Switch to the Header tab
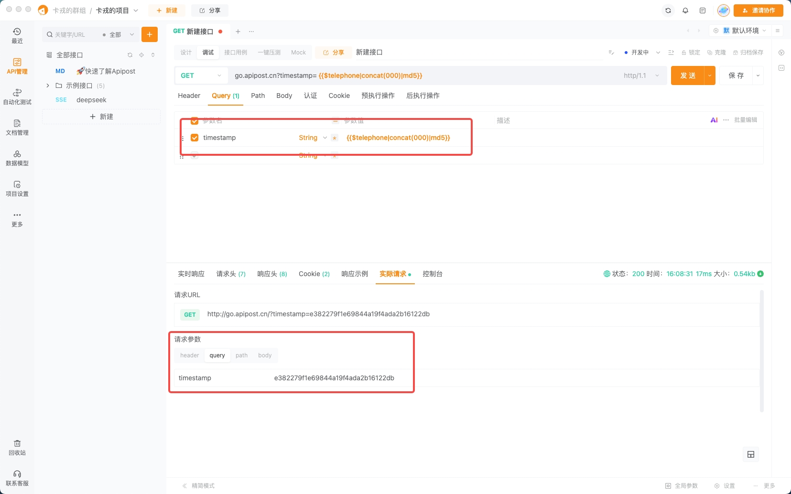791x494 pixels. pos(189,96)
